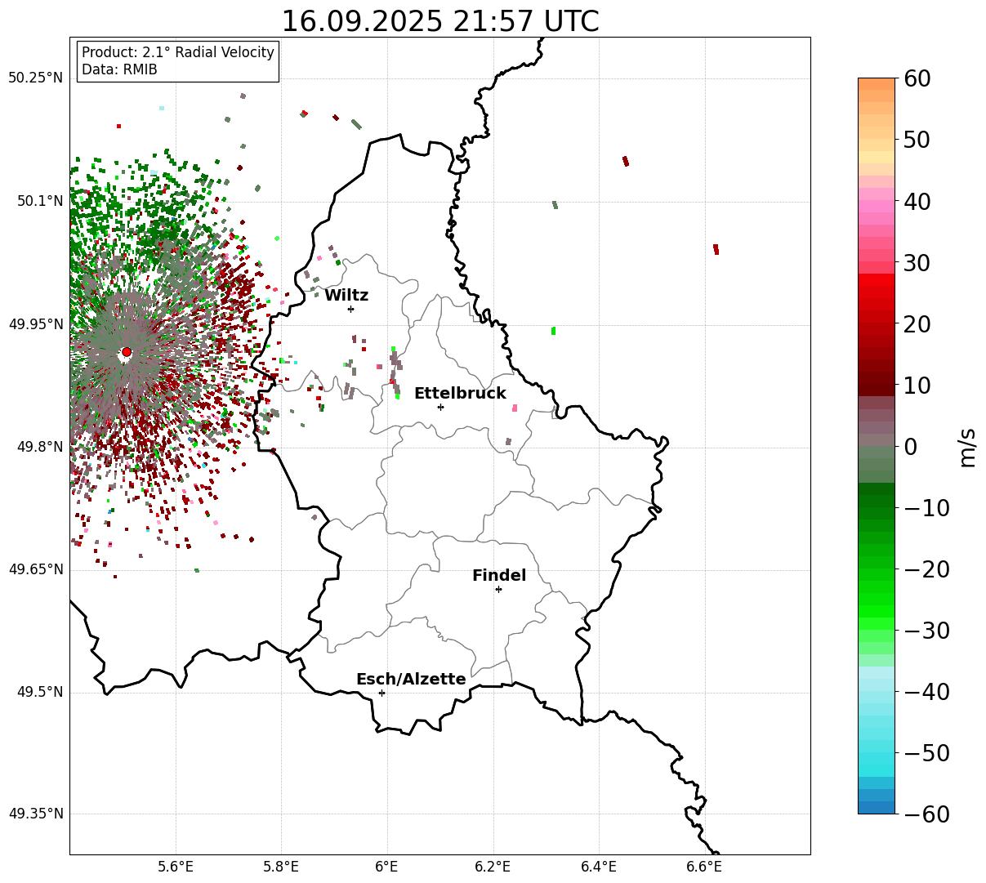986x883 pixels.
Task: Click the Wiltz station cross marker
Action: 350,309
